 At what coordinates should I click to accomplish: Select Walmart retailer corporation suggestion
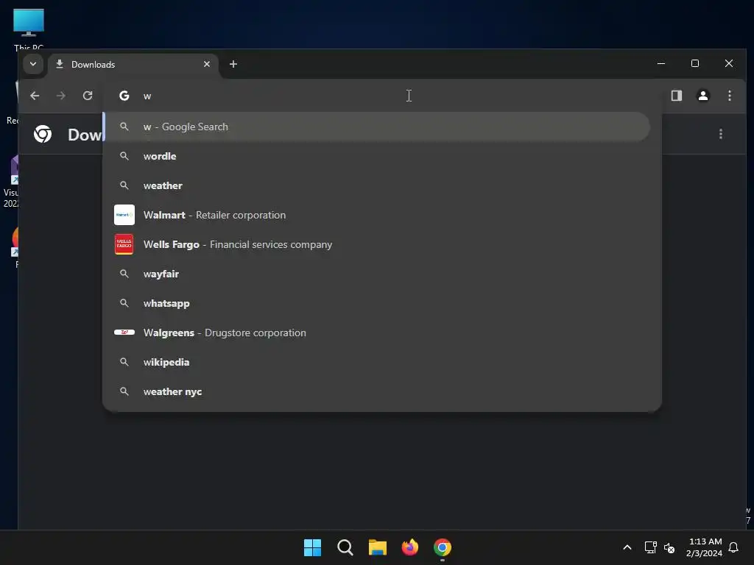tap(377, 215)
